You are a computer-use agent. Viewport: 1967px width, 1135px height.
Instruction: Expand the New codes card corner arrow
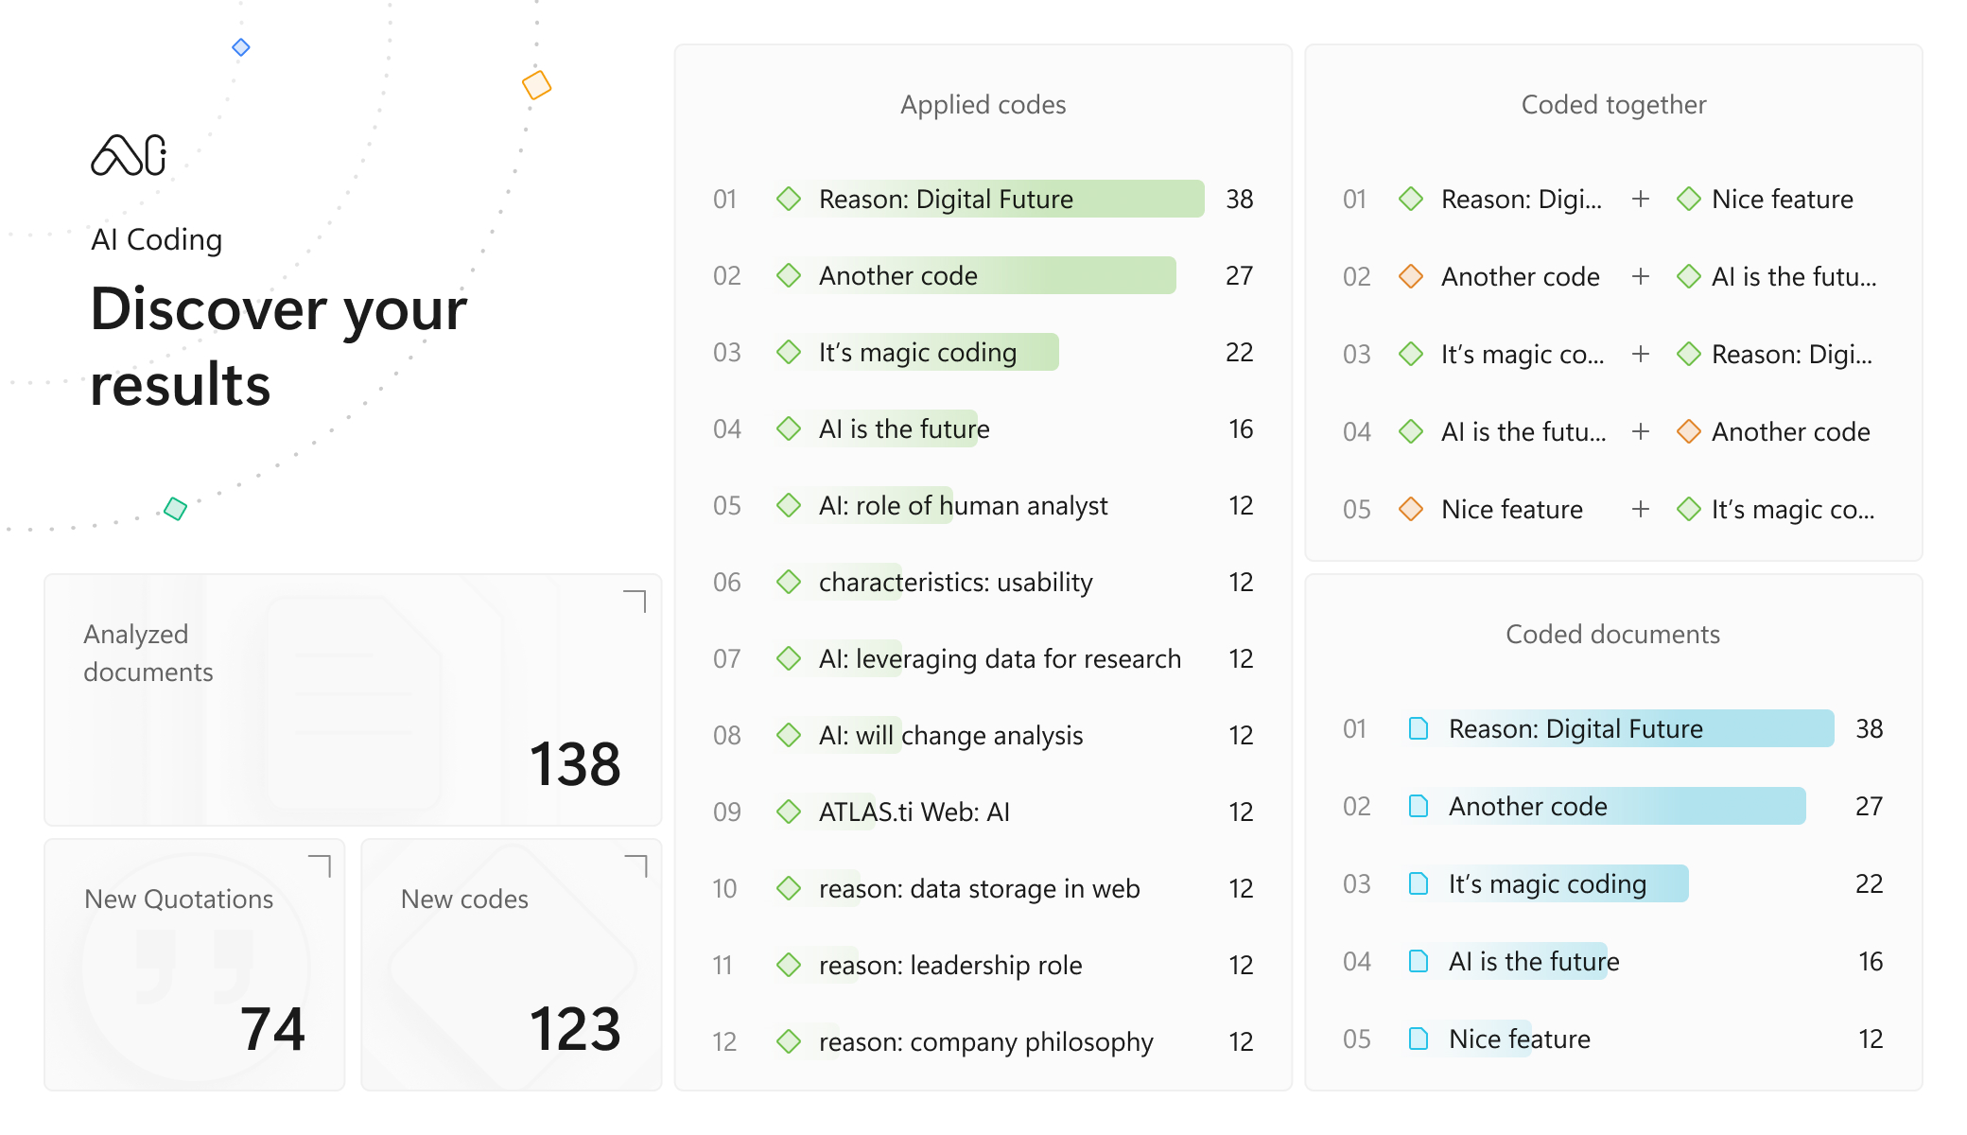[x=636, y=865]
